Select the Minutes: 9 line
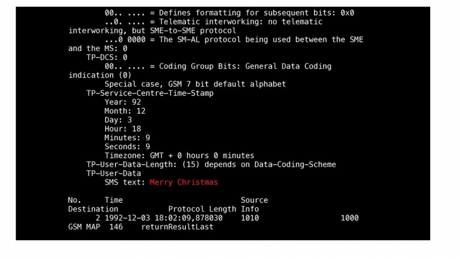The image size is (460, 259). (127, 138)
